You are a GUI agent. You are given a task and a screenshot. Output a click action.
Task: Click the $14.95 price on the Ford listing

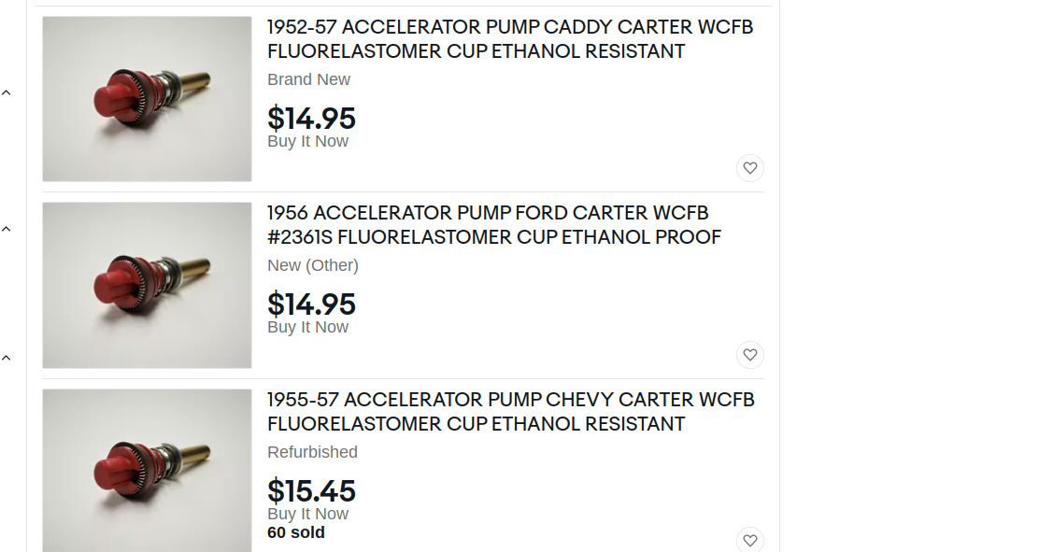click(312, 304)
